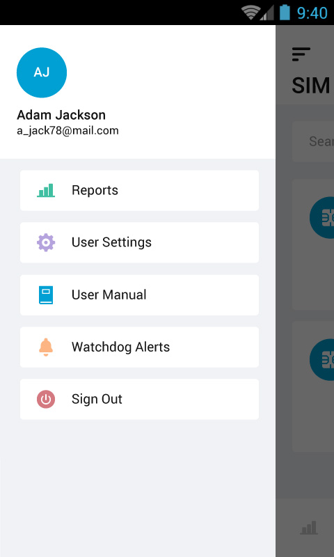Tap the gray bar chart bottom navigation icon
Viewport: 334px width, 557px height.
(309, 528)
